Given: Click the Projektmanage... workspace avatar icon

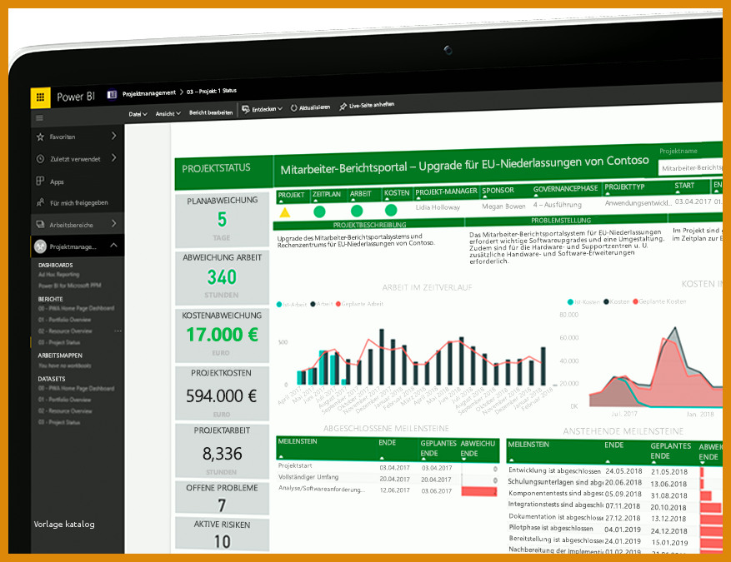Looking at the screenshot, I should (x=40, y=246).
